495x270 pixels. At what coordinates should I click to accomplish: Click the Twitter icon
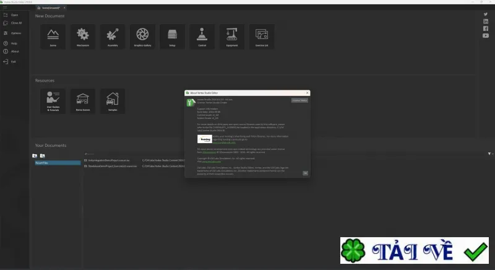(x=486, y=14)
